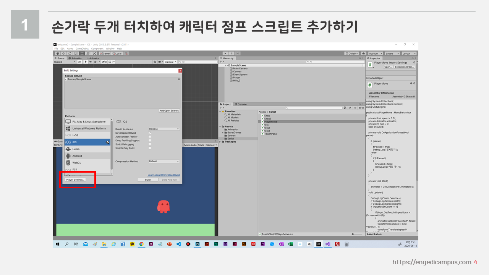The height and width of the screenshot is (275, 489).
Task: Enable Scripts Only Build checkbox
Action: click(x=150, y=148)
